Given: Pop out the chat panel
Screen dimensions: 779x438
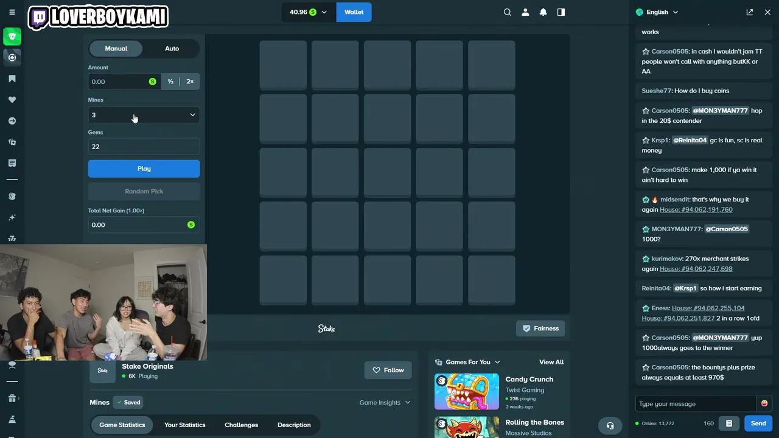Looking at the screenshot, I should pyautogui.click(x=750, y=12).
